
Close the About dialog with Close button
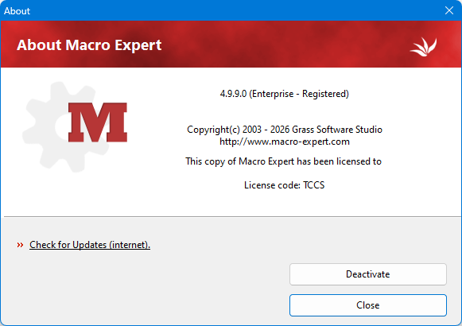coord(368,305)
